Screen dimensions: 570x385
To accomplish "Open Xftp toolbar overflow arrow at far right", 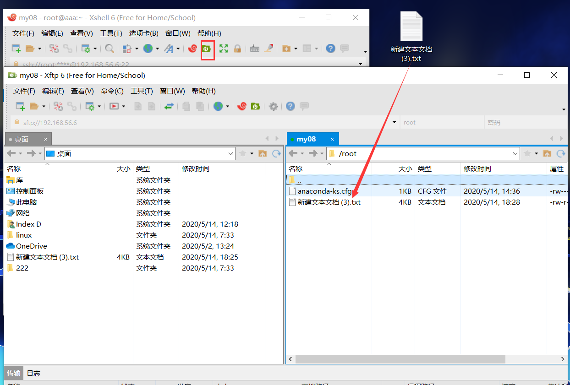I will point(564,109).
